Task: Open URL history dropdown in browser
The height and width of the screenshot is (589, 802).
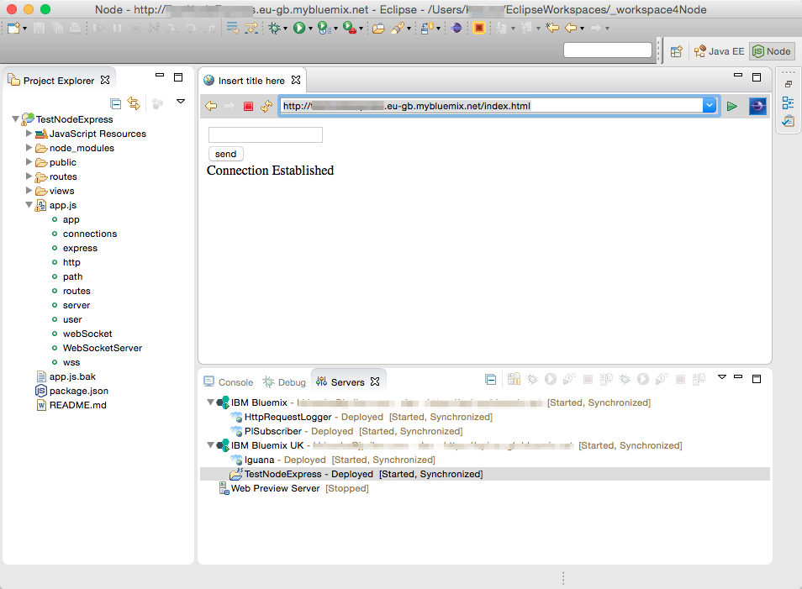Action: (x=710, y=106)
